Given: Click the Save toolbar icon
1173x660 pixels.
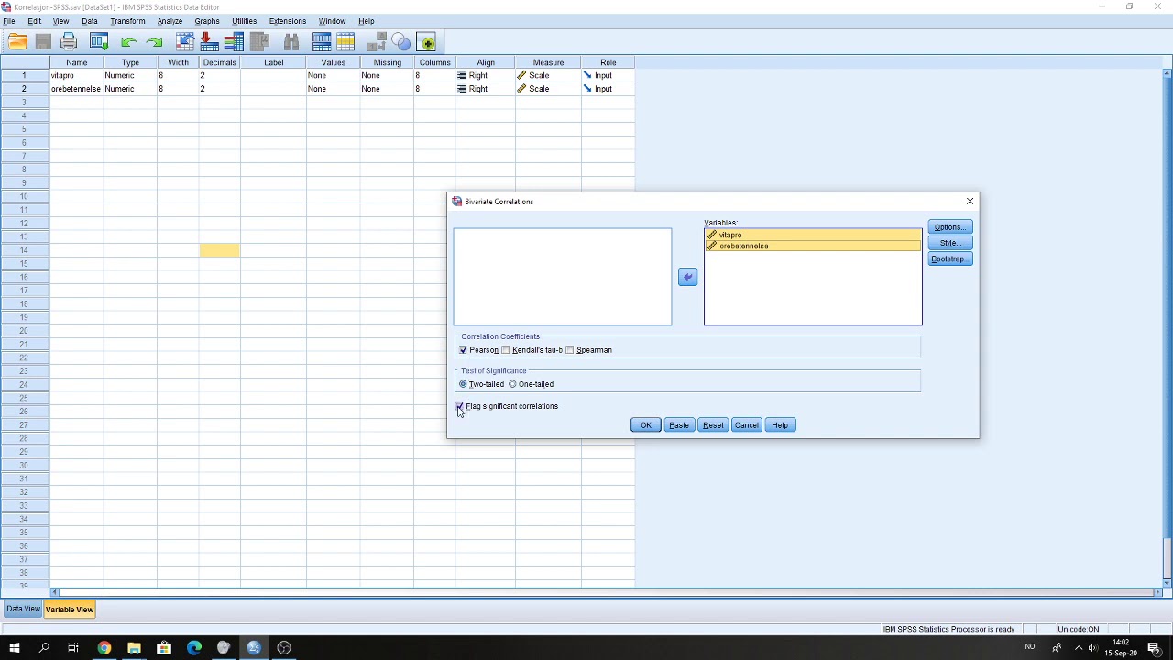Looking at the screenshot, I should point(43,42).
